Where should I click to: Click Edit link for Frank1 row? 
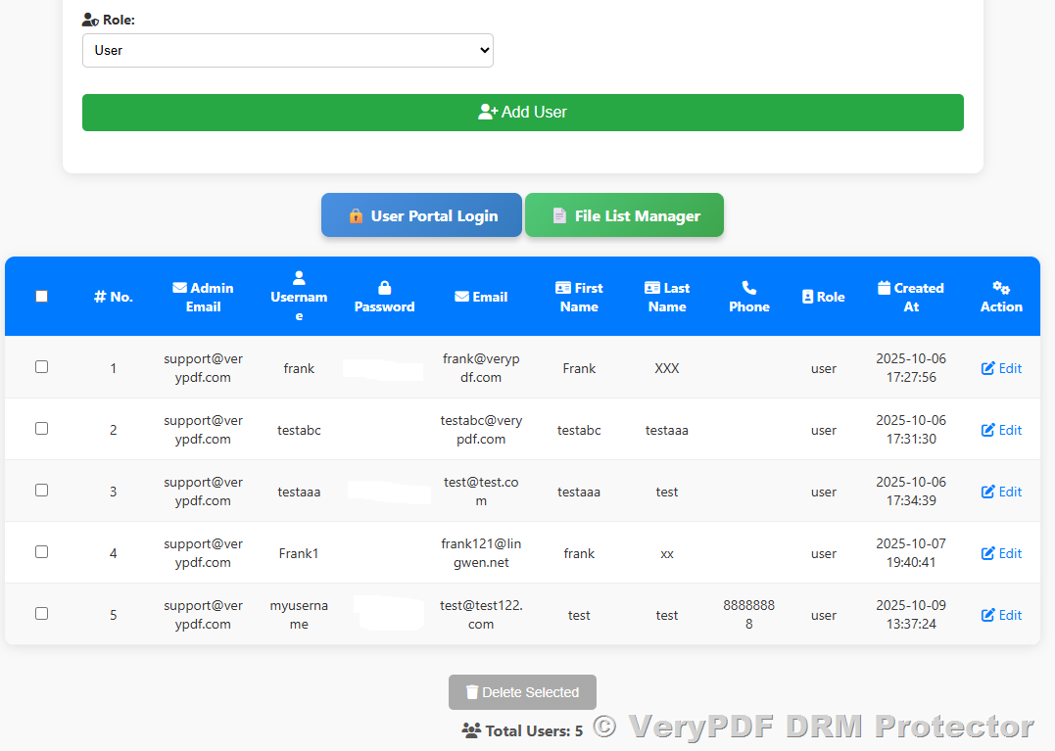pos(1002,553)
